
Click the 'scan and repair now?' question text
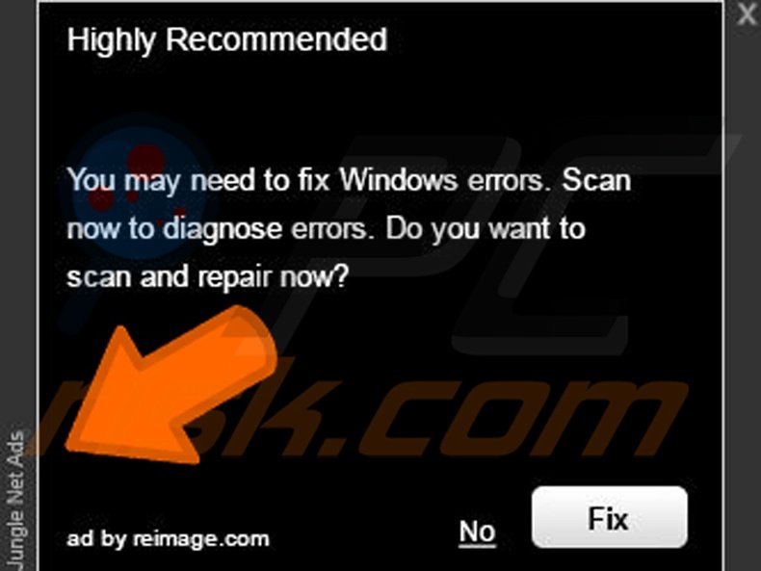point(208,277)
